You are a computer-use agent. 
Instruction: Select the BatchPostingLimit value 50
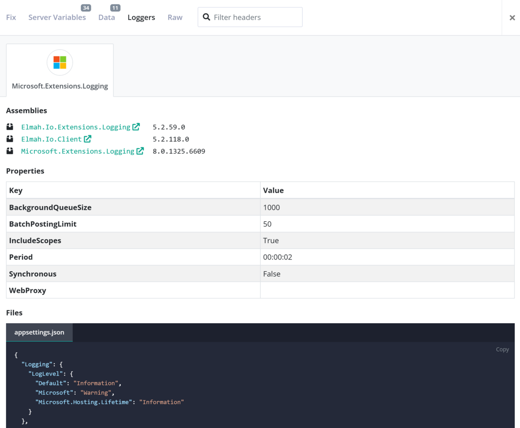point(267,224)
